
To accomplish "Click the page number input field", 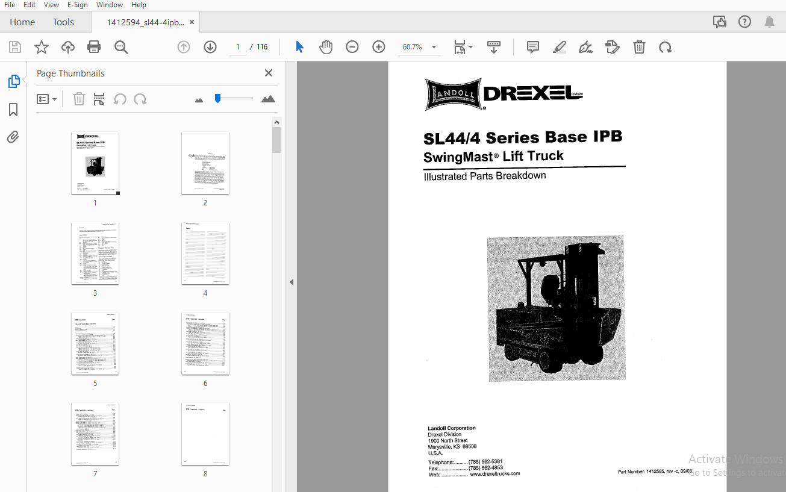I will [237, 47].
